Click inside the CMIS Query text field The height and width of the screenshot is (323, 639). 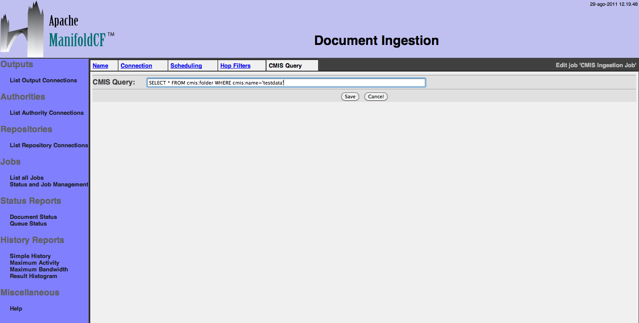click(286, 83)
